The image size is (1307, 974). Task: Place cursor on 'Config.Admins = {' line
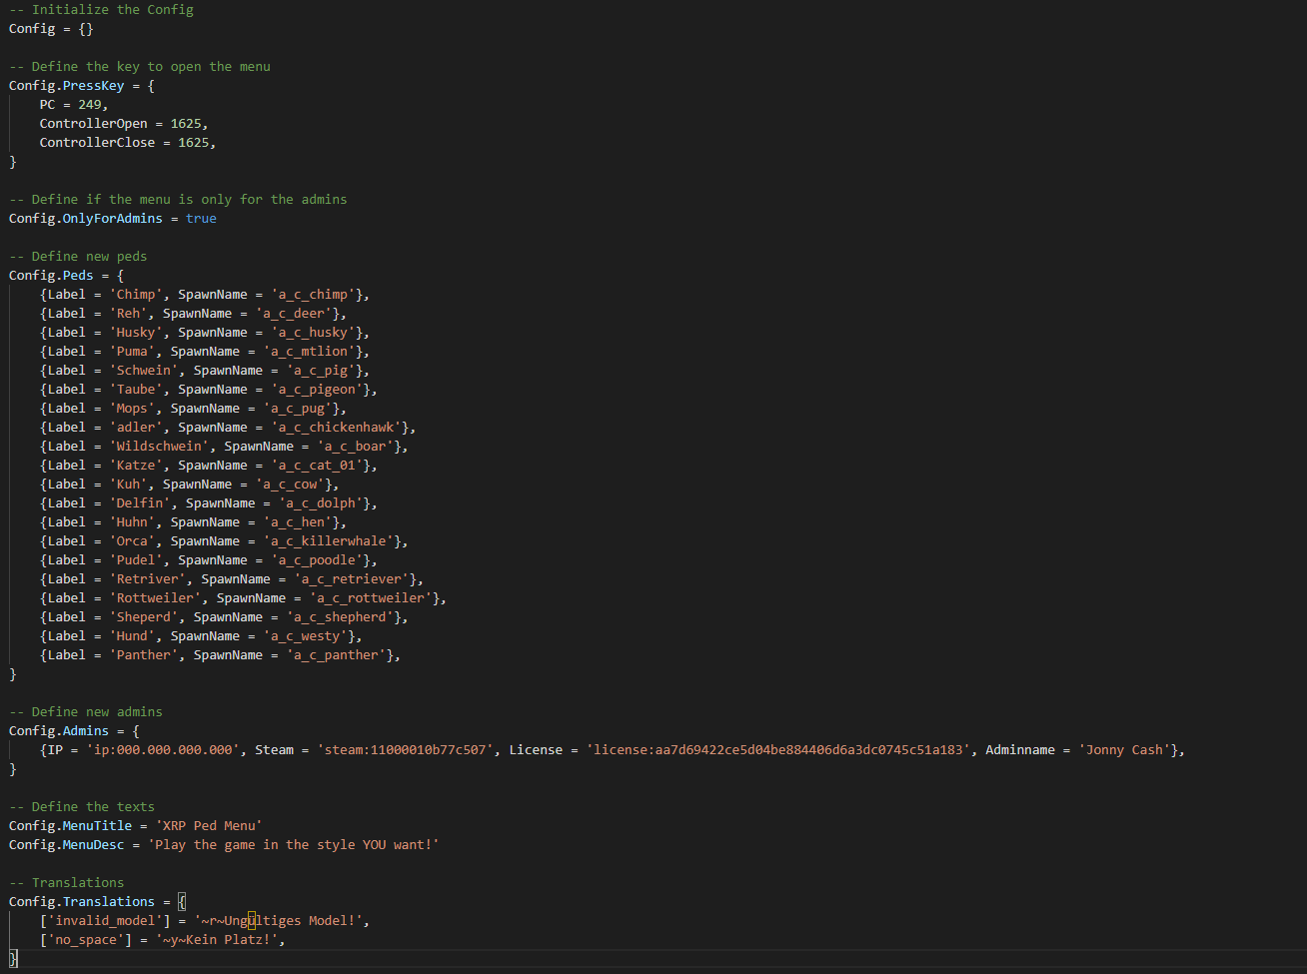74,730
